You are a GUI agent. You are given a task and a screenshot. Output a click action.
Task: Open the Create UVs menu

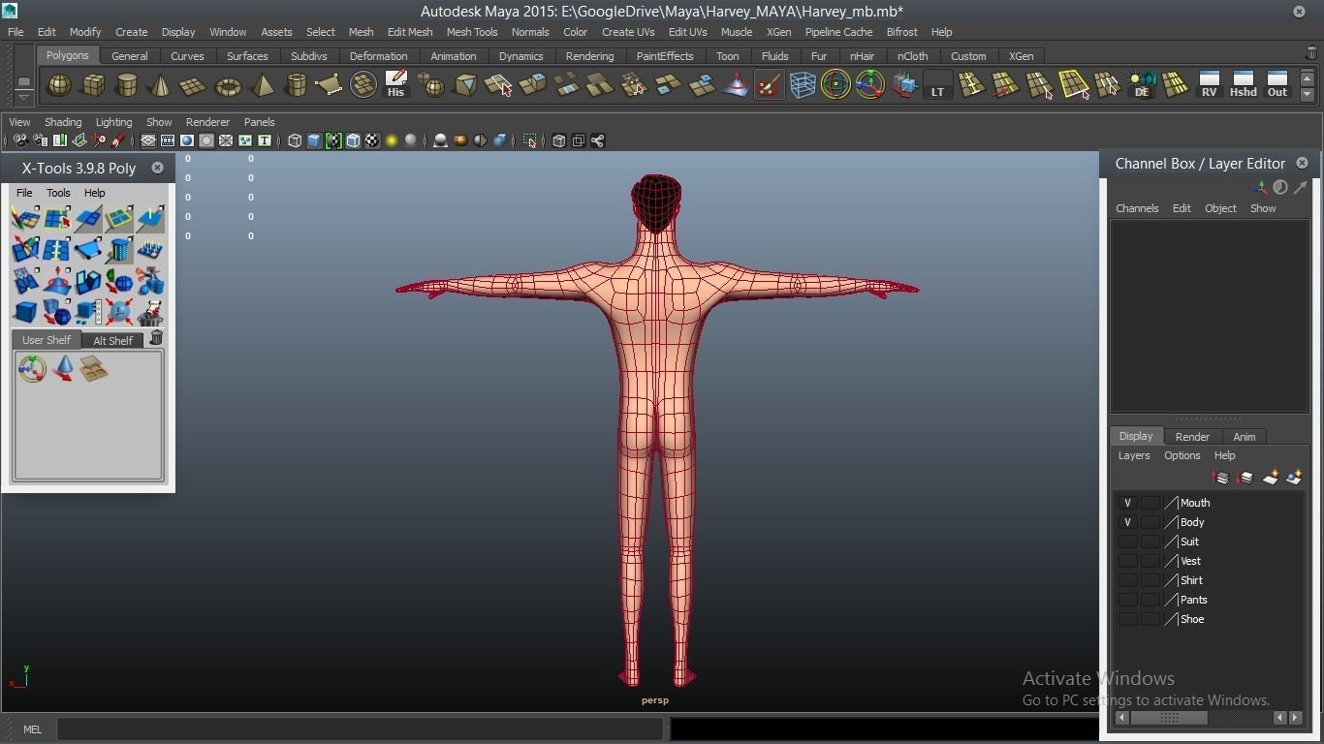(628, 32)
